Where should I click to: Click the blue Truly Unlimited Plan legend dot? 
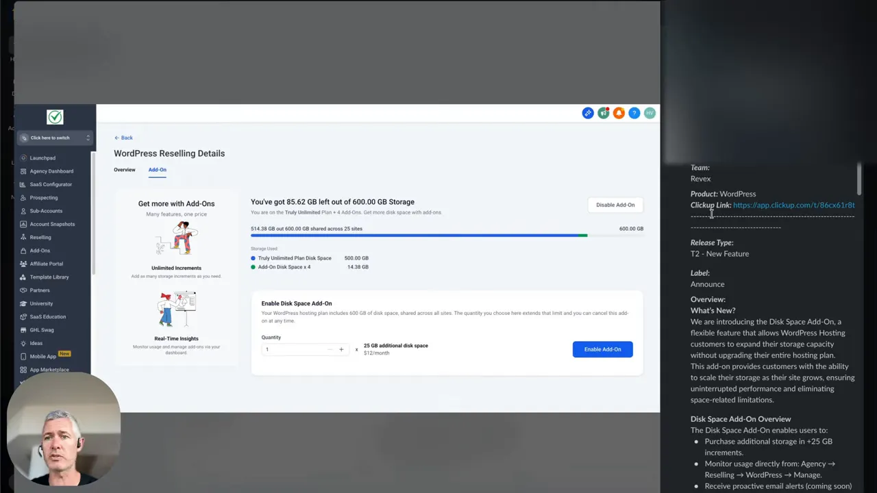253,258
